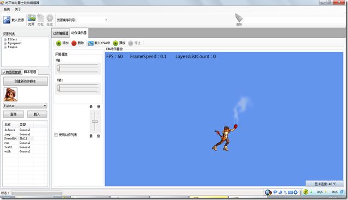Click the IME punctuation mode icon
The image size is (348, 200).
285,192
